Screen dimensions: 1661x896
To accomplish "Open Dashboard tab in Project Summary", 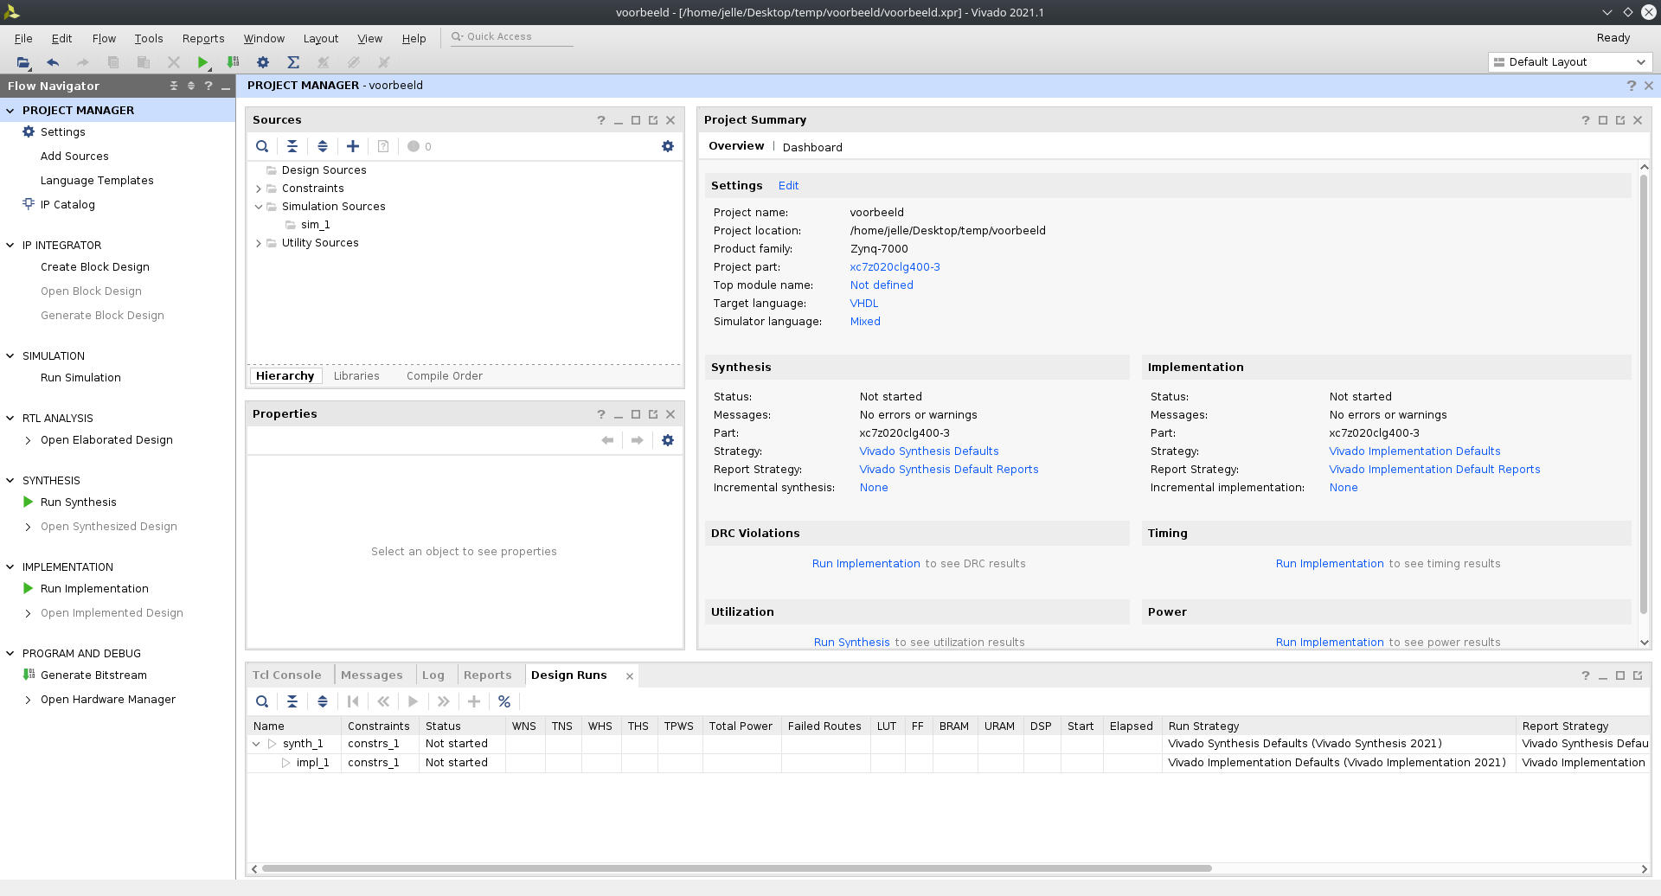I will pyautogui.click(x=812, y=147).
